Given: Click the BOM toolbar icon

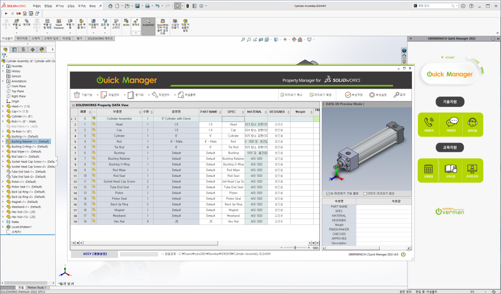Looking at the screenshot, I should click(126, 23).
